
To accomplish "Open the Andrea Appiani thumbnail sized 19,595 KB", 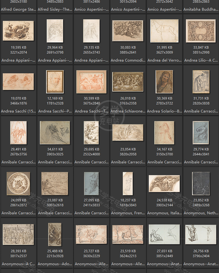I will (x=18, y=31).
